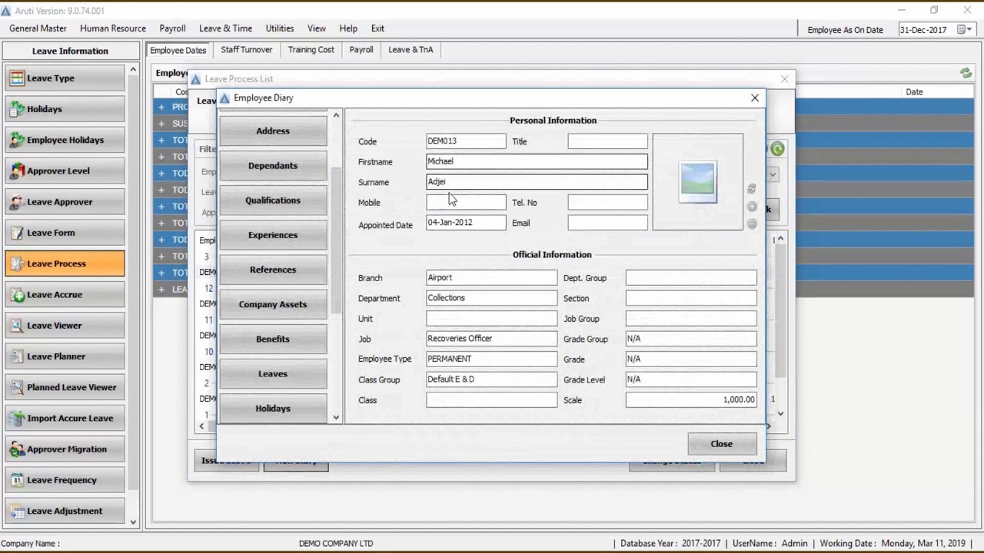
Task: Open Employee Holidays sidebar icon
Action: (x=17, y=140)
